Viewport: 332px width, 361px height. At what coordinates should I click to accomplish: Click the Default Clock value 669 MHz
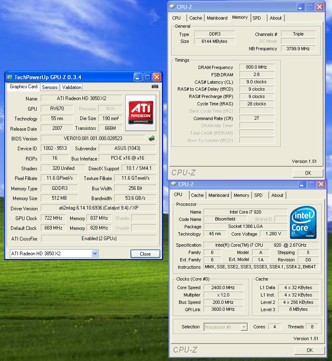point(53,228)
